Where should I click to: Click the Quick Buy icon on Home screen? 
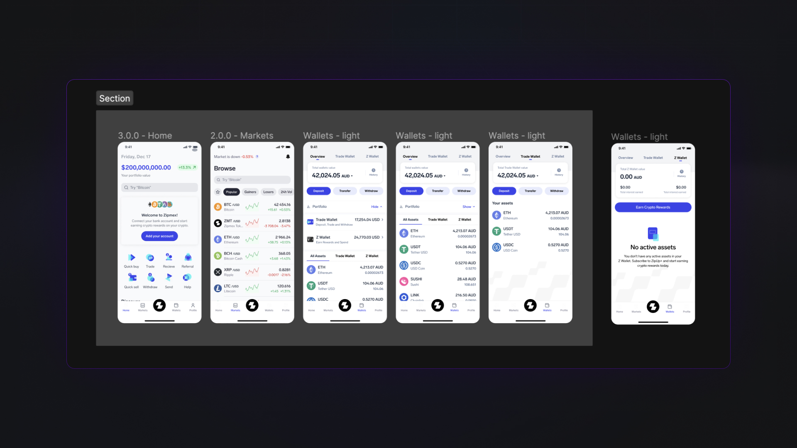coord(131,258)
